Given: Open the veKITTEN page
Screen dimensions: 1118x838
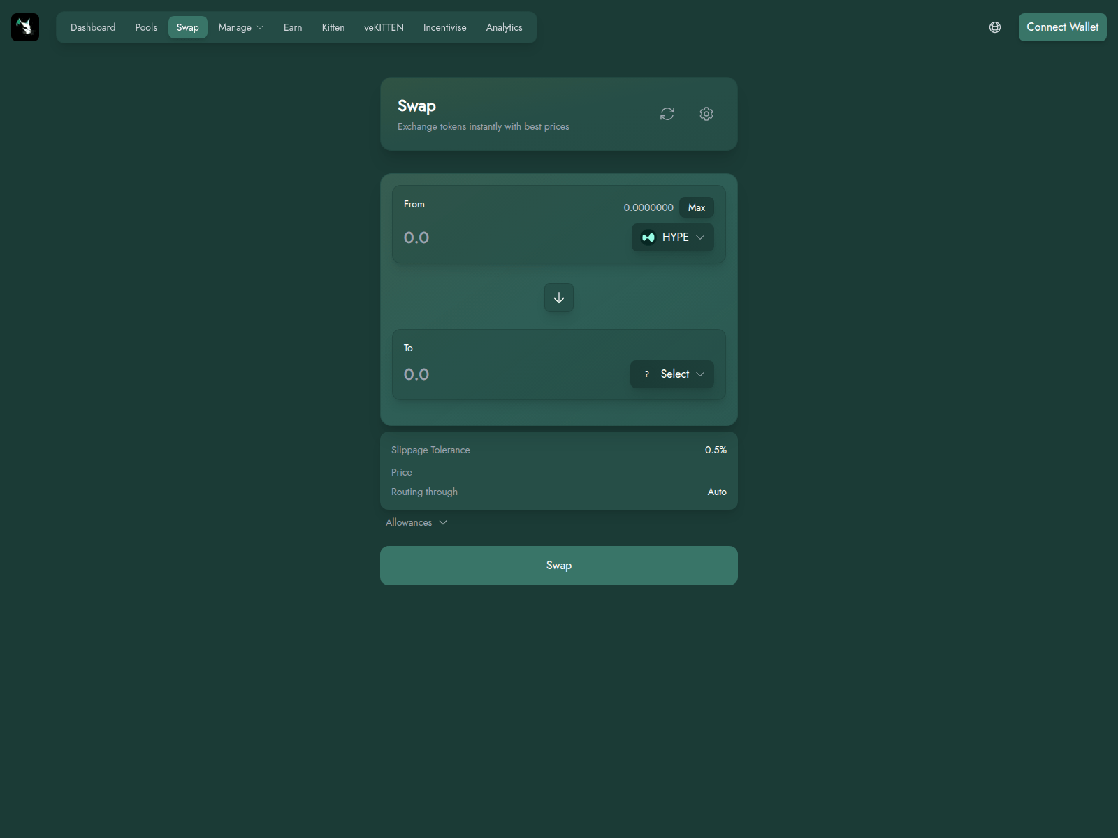Looking at the screenshot, I should [x=384, y=27].
